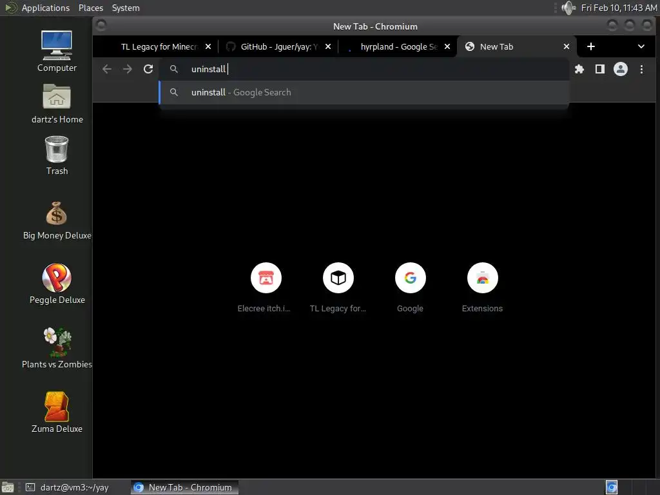Open a new tab with plus button
Image resolution: width=660 pixels, height=495 pixels.
(x=591, y=46)
